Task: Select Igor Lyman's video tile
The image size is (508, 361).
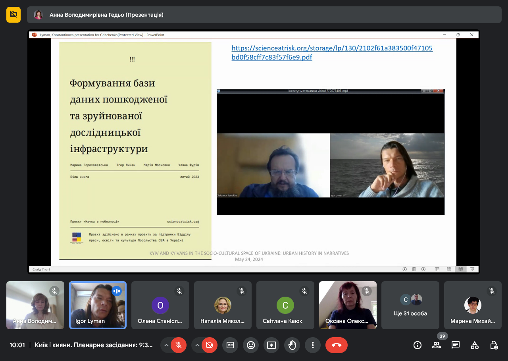Action: click(98, 305)
